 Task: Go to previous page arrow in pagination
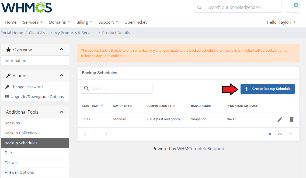(85, 134)
